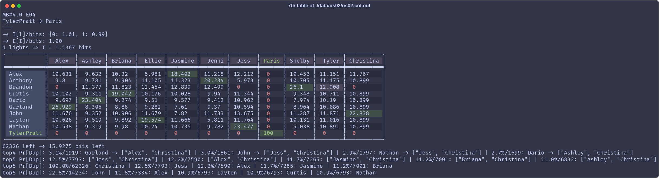
Task: Click the 'Shelby' column header
Action: (300, 61)
